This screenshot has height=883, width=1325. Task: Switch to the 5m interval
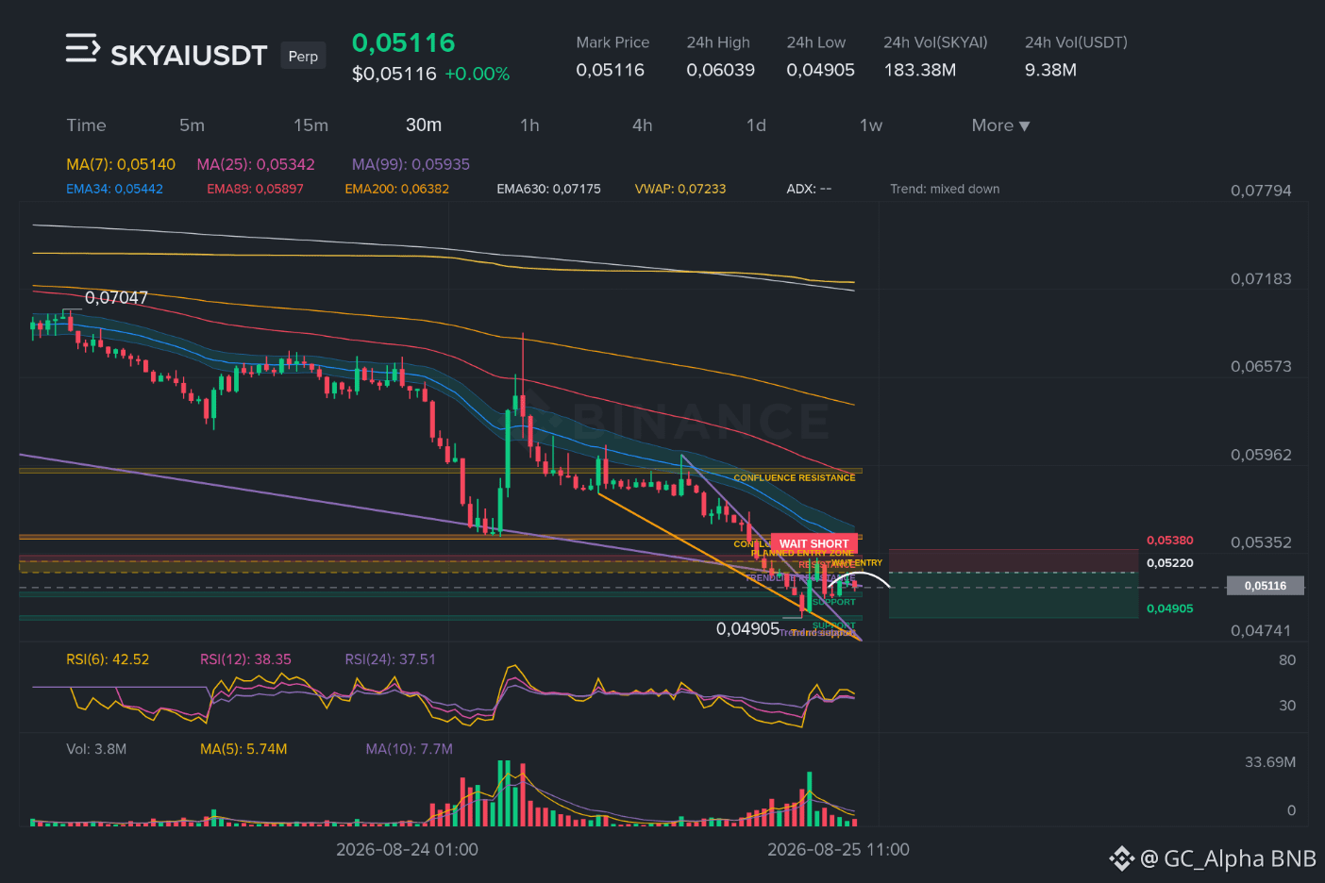click(192, 125)
